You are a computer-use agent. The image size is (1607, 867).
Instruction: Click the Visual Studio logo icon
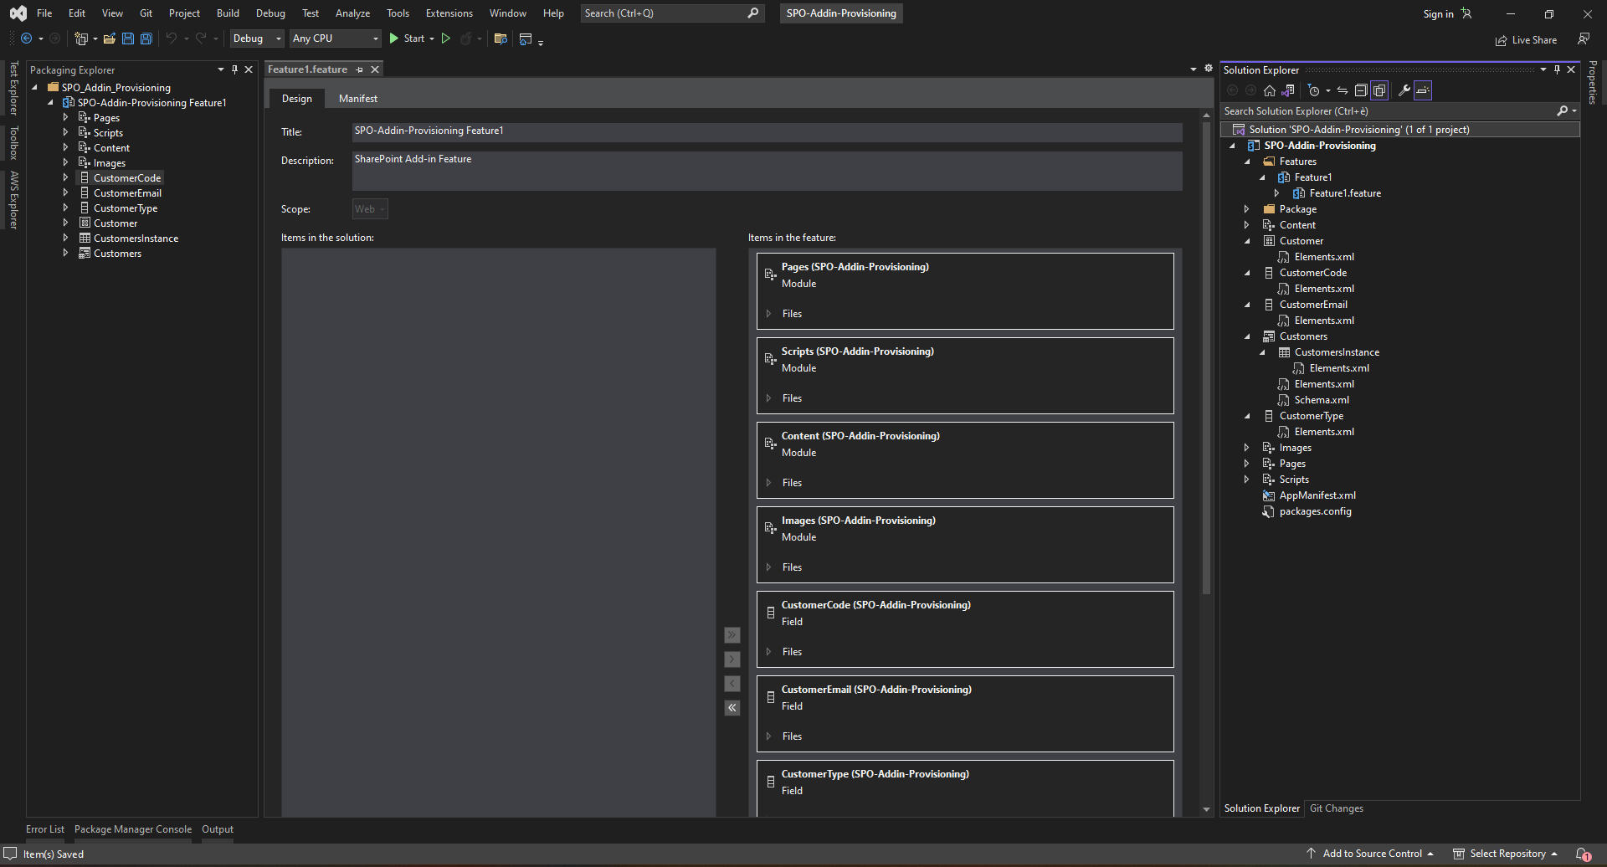18,13
